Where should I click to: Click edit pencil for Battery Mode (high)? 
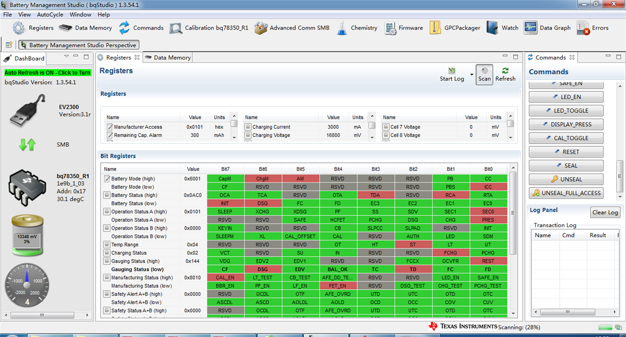coord(107,179)
